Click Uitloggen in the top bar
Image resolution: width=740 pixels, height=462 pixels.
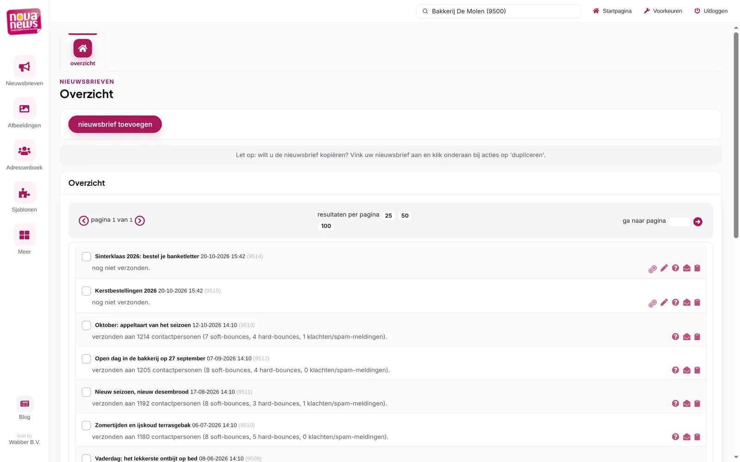click(x=711, y=11)
